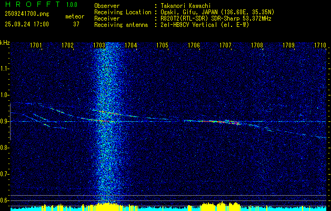
Task: Click the Receiving antenna label
Action: pos(121,25)
